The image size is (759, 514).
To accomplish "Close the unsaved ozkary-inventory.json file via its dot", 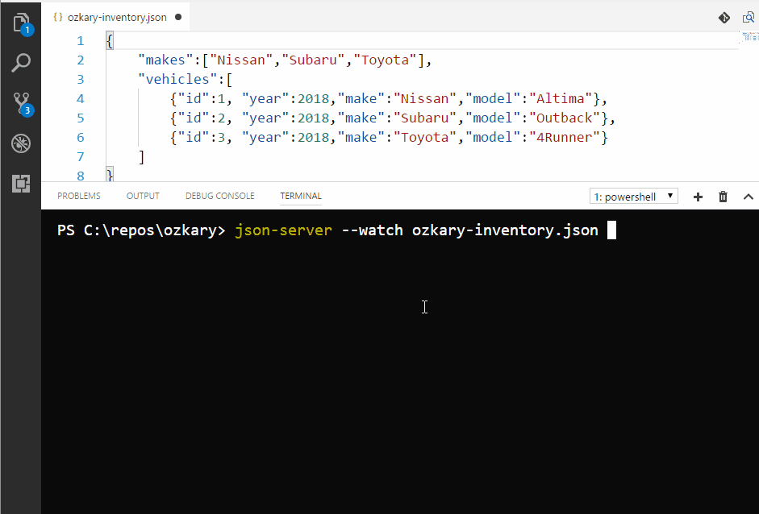I will pyautogui.click(x=179, y=15).
